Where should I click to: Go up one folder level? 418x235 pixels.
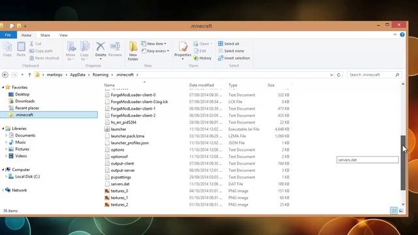[x=29, y=75]
